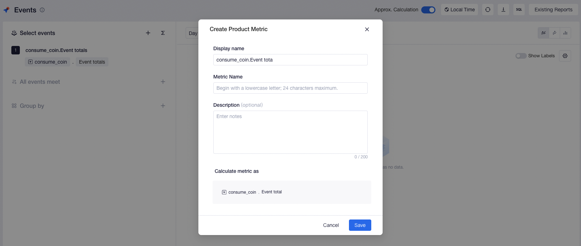The height and width of the screenshot is (246, 581).
Task: Select the consume_coin event chip
Action: point(47,62)
